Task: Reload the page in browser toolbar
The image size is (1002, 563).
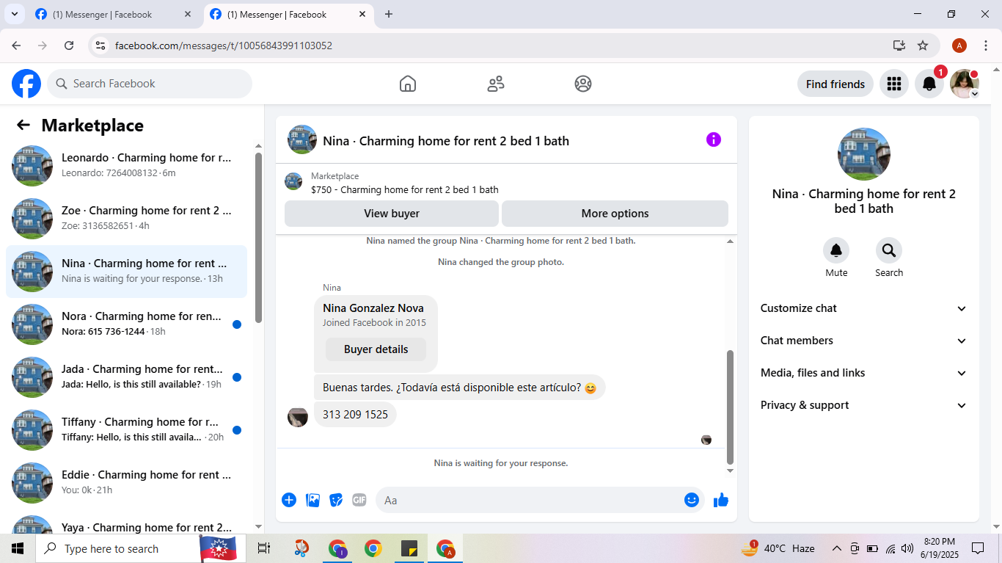Action: click(x=69, y=46)
